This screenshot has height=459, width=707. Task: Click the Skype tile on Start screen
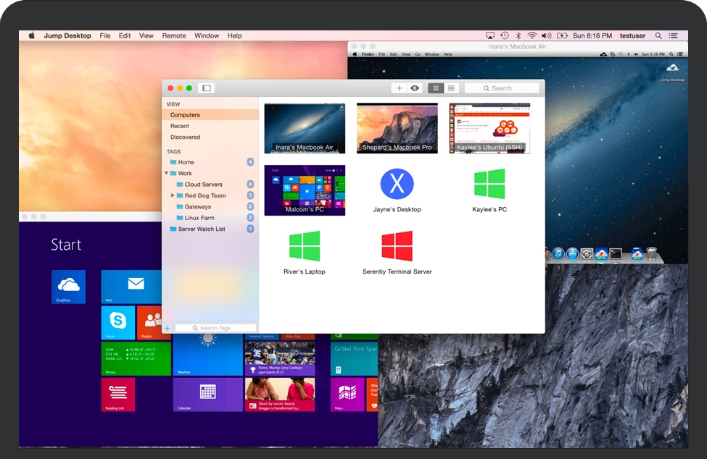[x=118, y=323]
